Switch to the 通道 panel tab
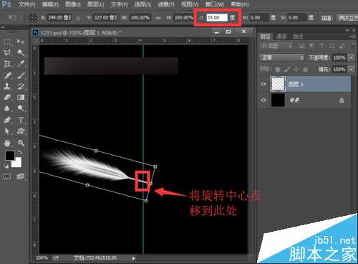Image resolution: width=358 pixels, height=264 pixels. point(281,37)
